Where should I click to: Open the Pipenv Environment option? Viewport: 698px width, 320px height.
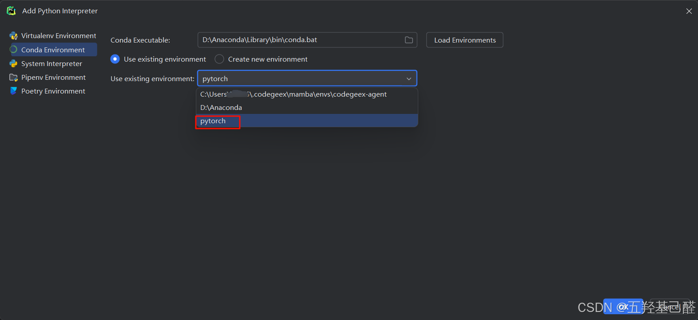(x=52, y=77)
